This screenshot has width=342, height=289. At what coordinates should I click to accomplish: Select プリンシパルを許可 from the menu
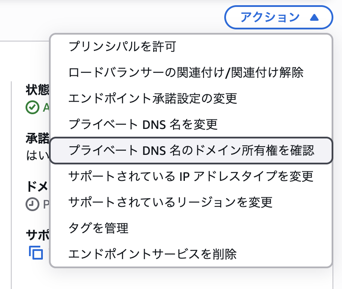point(191,46)
